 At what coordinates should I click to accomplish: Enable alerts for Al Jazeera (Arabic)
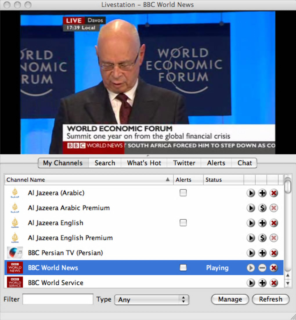click(183, 193)
